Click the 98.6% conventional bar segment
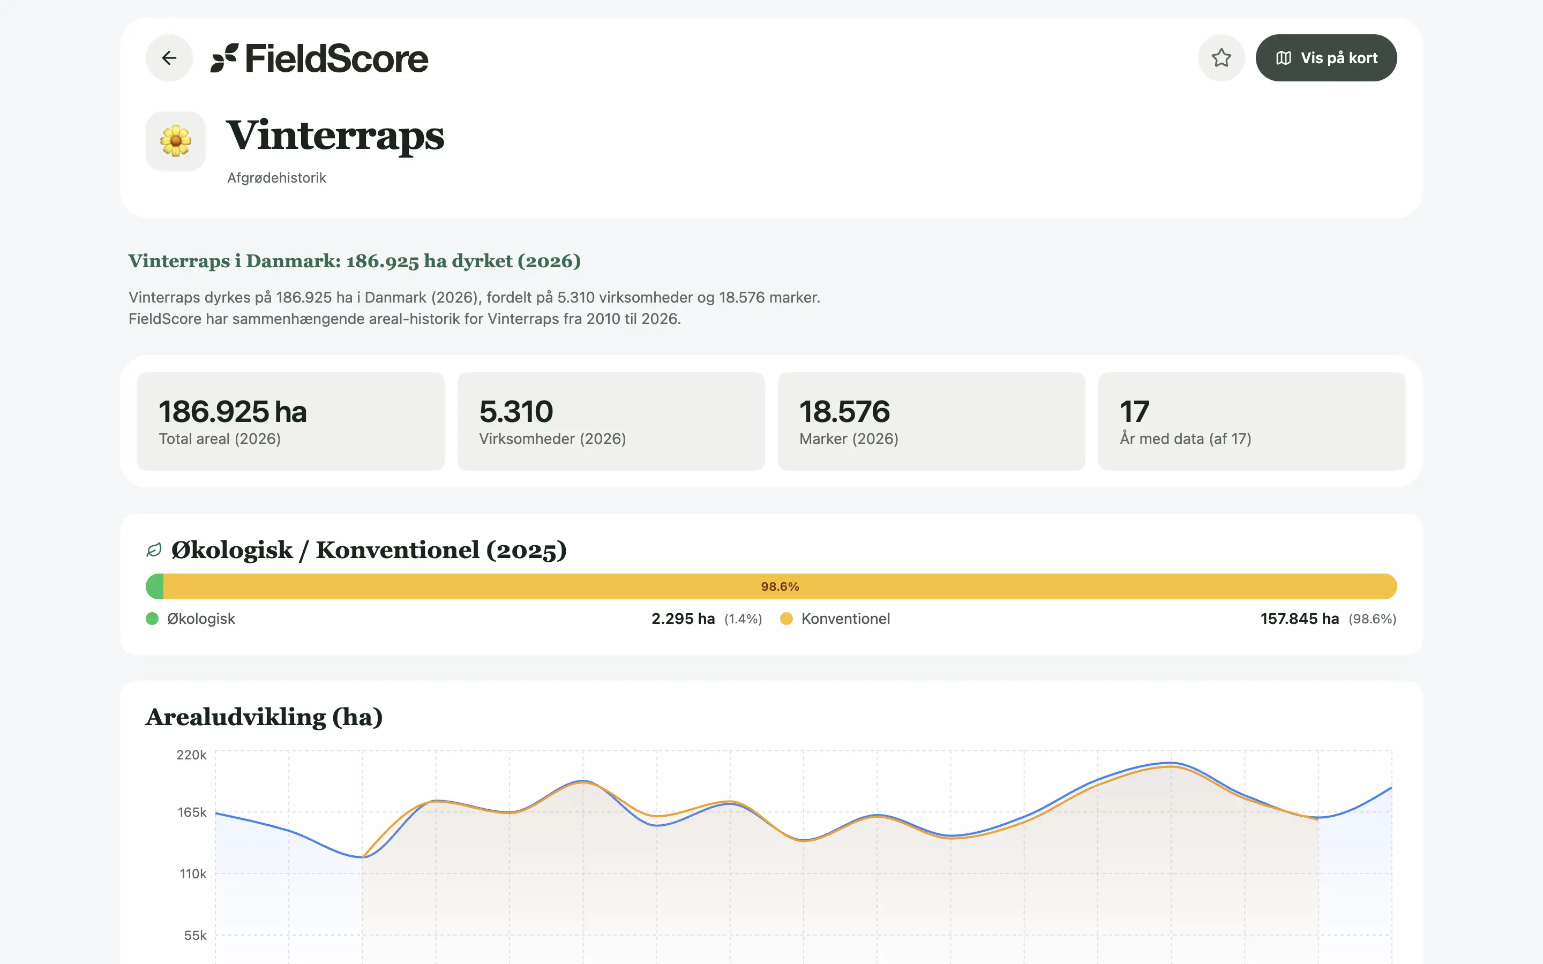1543x964 pixels. pyautogui.click(x=780, y=586)
